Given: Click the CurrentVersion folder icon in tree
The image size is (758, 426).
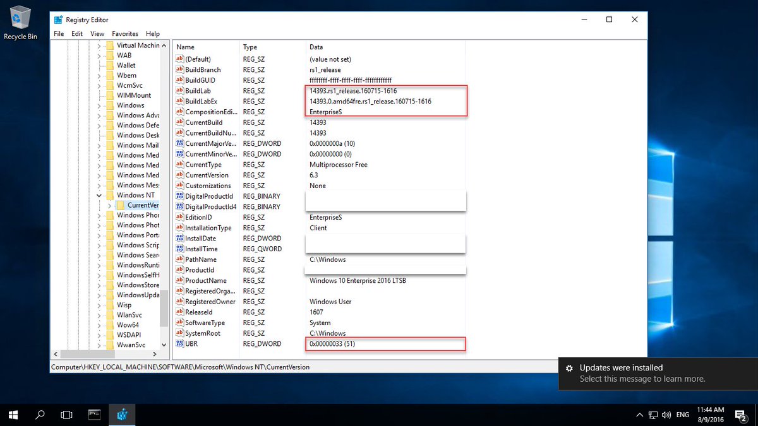Looking at the screenshot, I should coord(121,205).
